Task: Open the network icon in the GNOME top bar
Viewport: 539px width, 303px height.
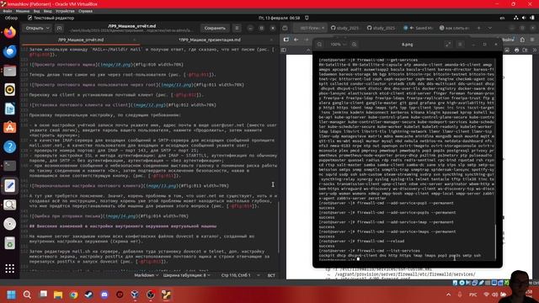Action: [516, 18]
